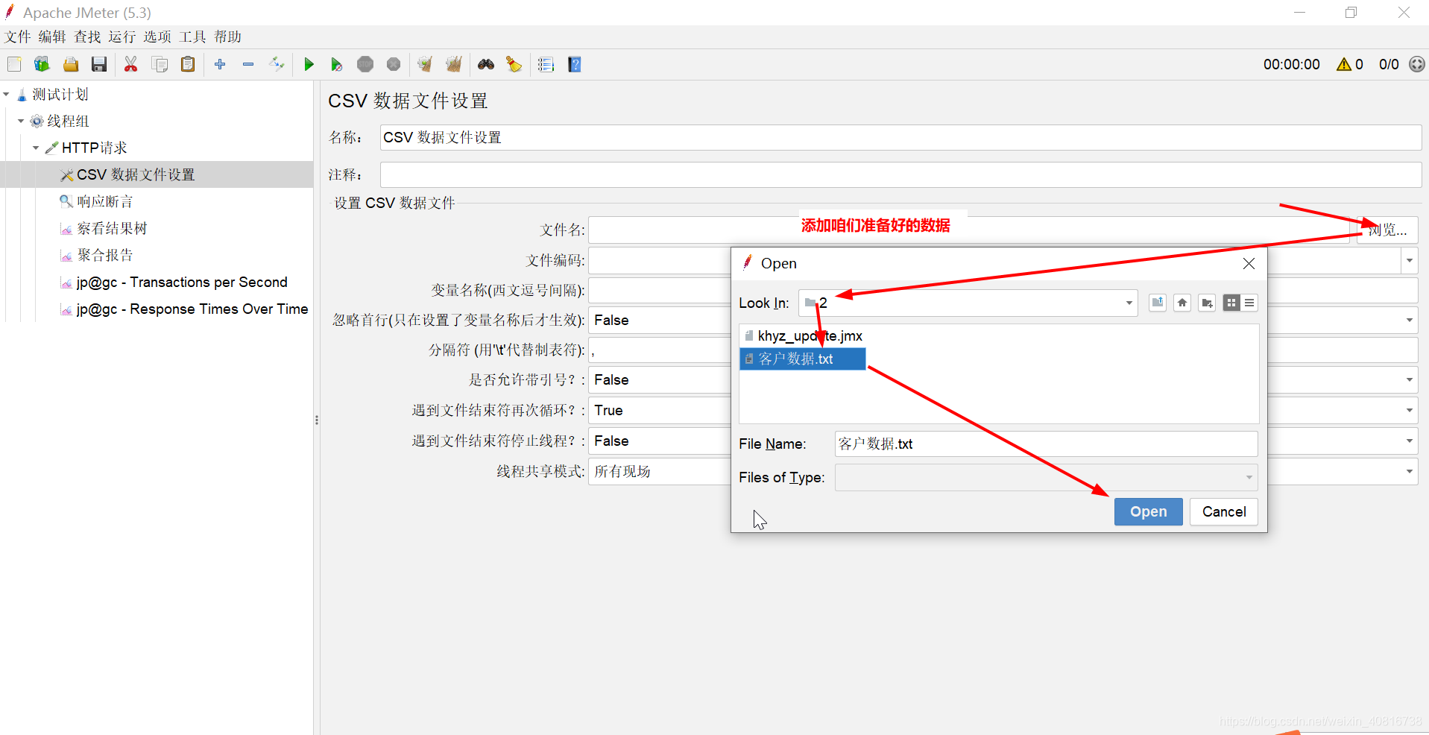Open the 文件 menu
Image resolution: width=1429 pixels, height=735 pixels.
[x=18, y=37]
